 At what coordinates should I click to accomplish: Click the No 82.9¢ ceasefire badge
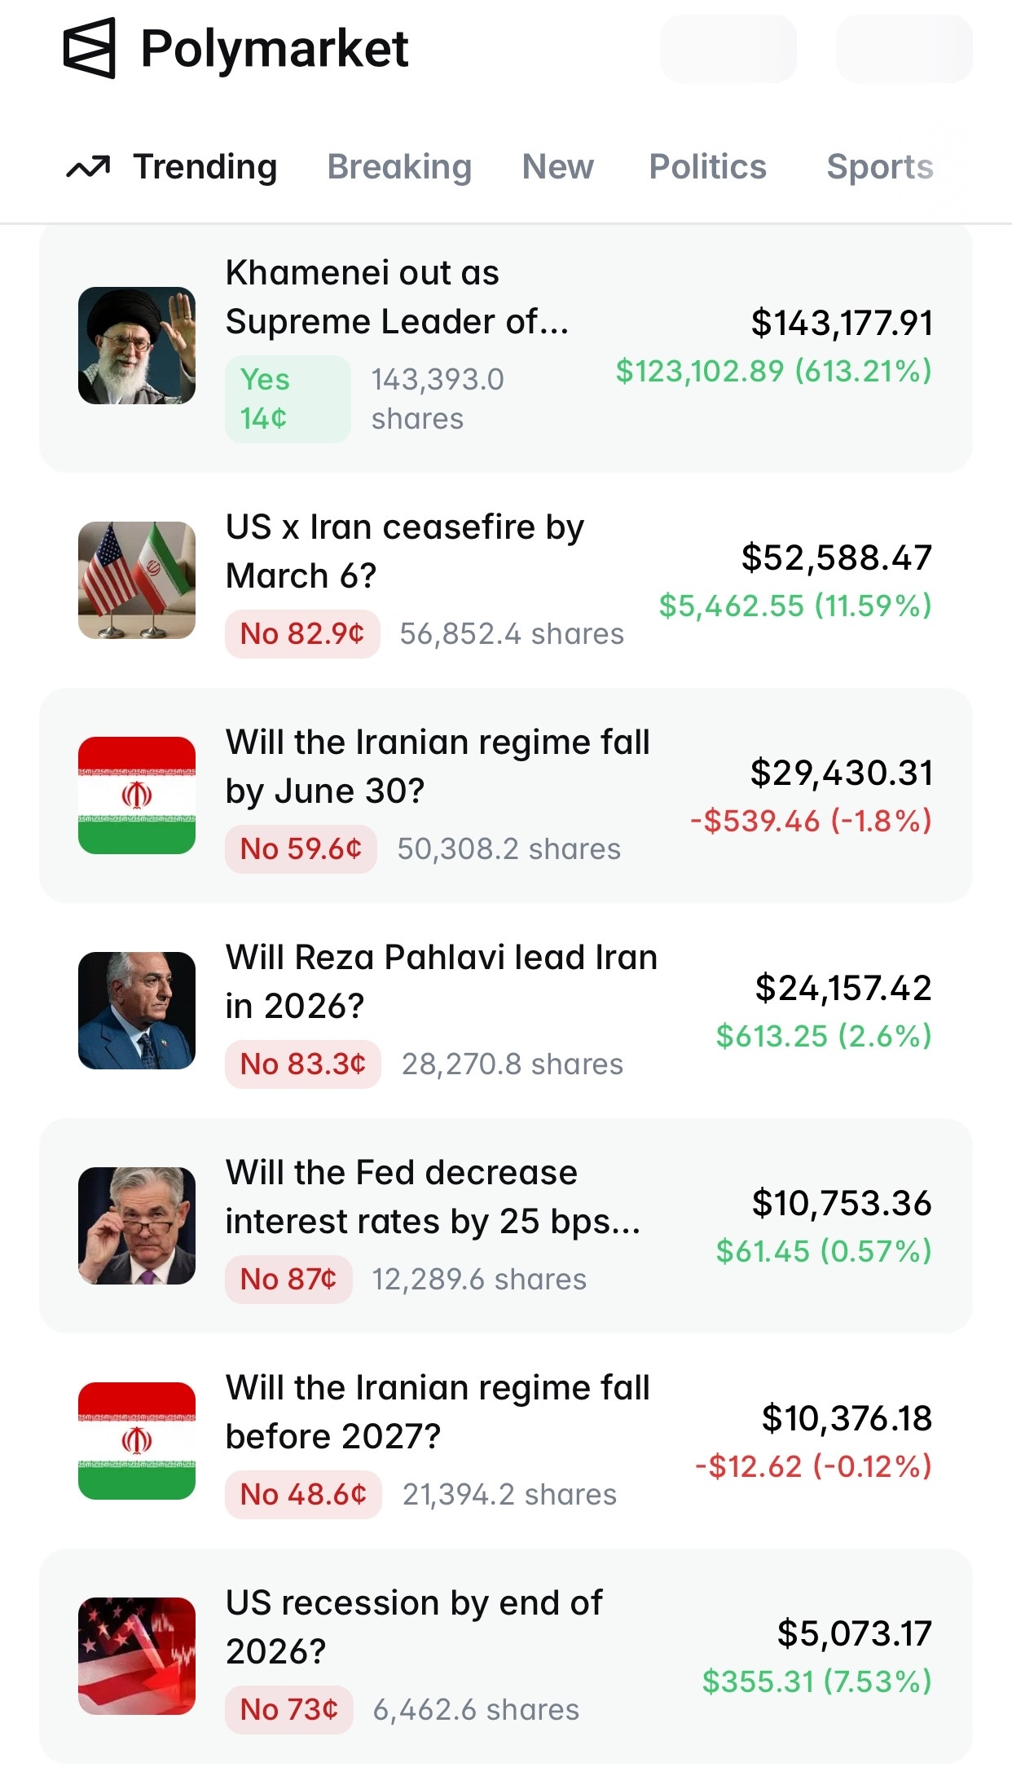pyautogui.click(x=302, y=634)
